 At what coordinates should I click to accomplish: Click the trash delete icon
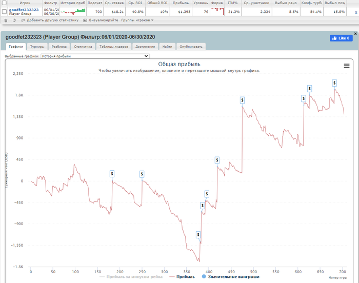(6, 21)
